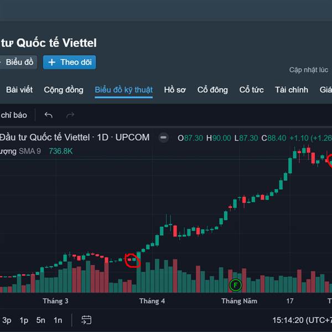
Task: Click the Tháng 4 date axis label
Action: click(x=152, y=301)
